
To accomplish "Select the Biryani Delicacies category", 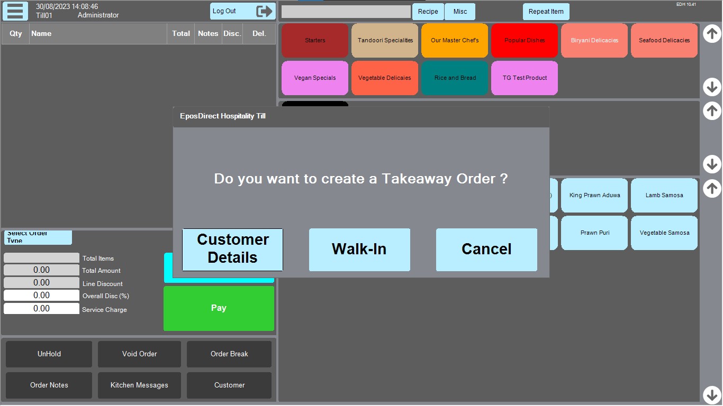I will click(594, 41).
